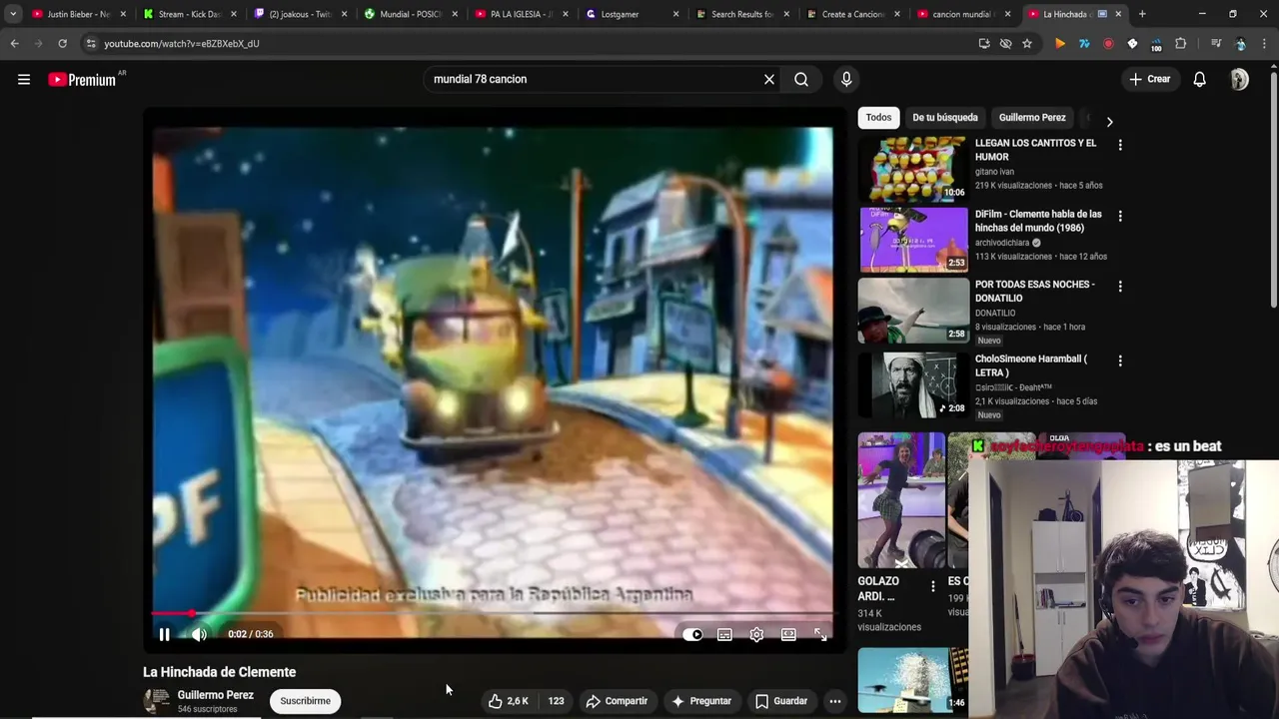Image resolution: width=1279 pixels, height=719 pixels.
Task: Open YouTube notifications bell
Action: [1200, 79]
